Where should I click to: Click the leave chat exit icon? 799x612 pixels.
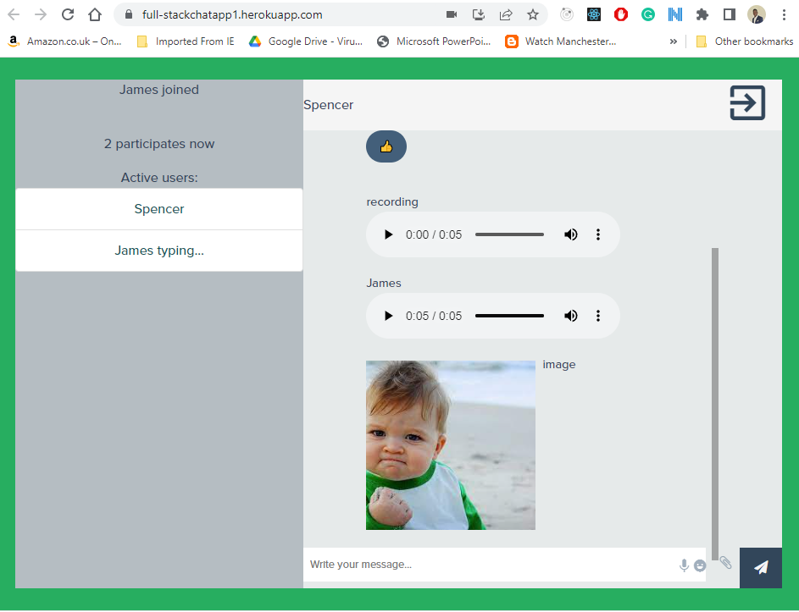tap(747, 103)
